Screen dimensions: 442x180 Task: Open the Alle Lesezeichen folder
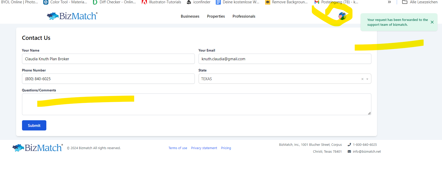(420, 2)
